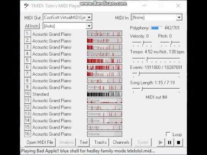
Task: Close the TMIDI window
Action: point(178,6)
